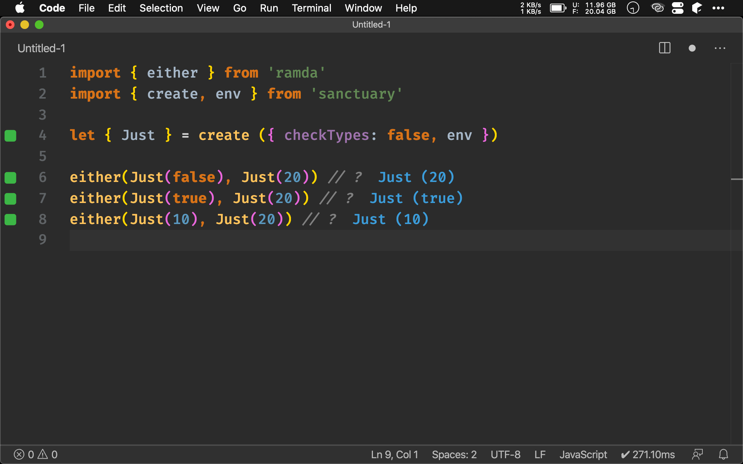
Task: Open the View menu
Action: (208, 8)
